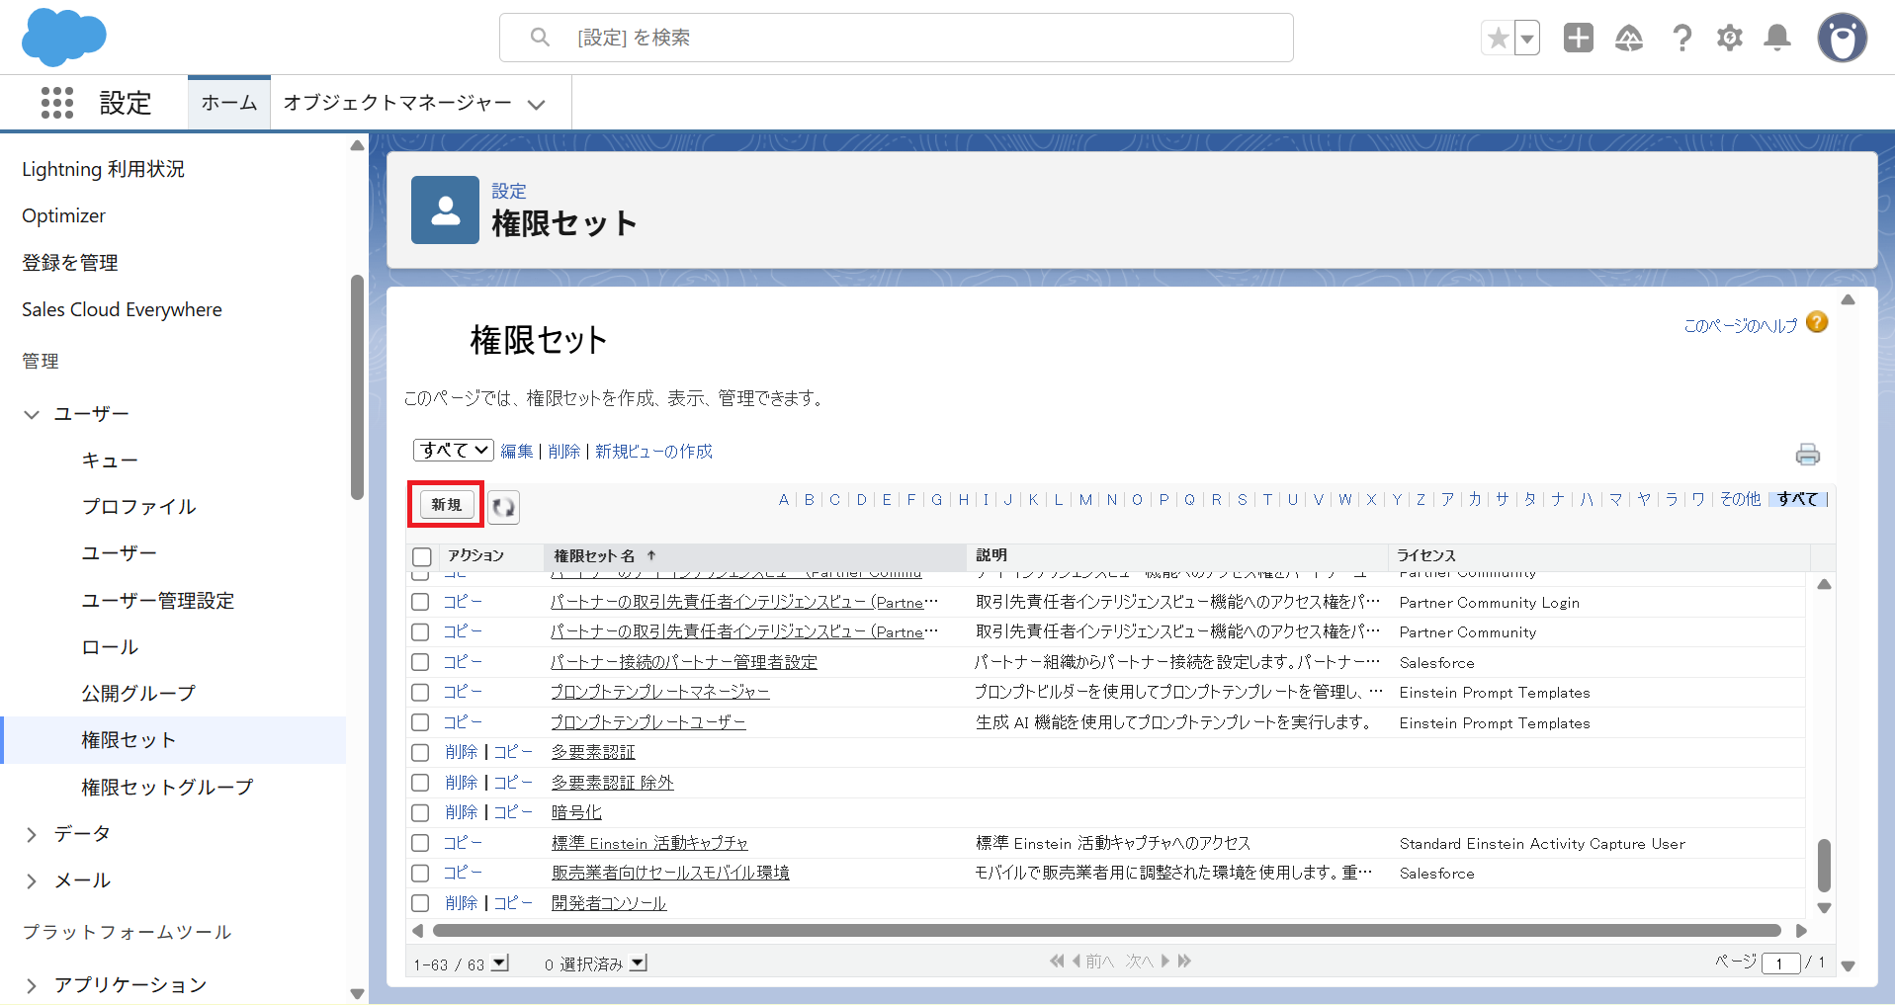
Task: Open the user avatar profile menu
Action: (x=1841, y=39)
